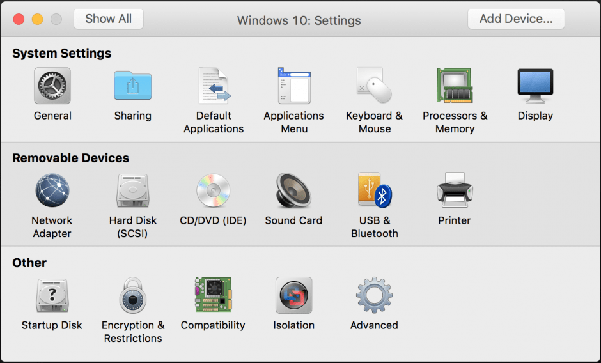The image size is (601, 363).
Task: Open Hard Disk (SCSI) settings
Action: [x=132, y=190]
